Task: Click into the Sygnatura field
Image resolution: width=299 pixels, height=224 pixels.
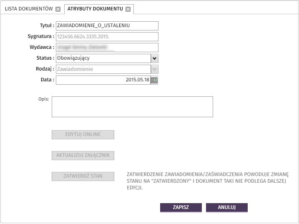Action: 107,37
